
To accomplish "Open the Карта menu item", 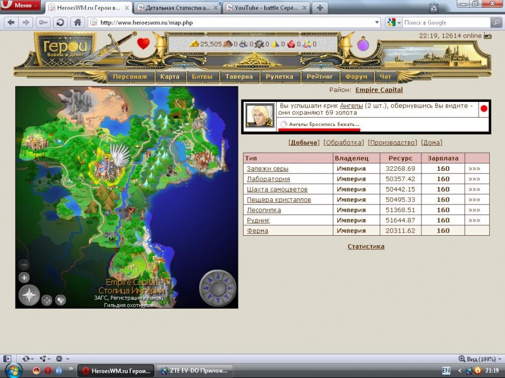I will (x=169, y=77).
